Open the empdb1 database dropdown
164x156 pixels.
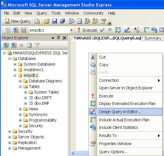coord(72,30)
